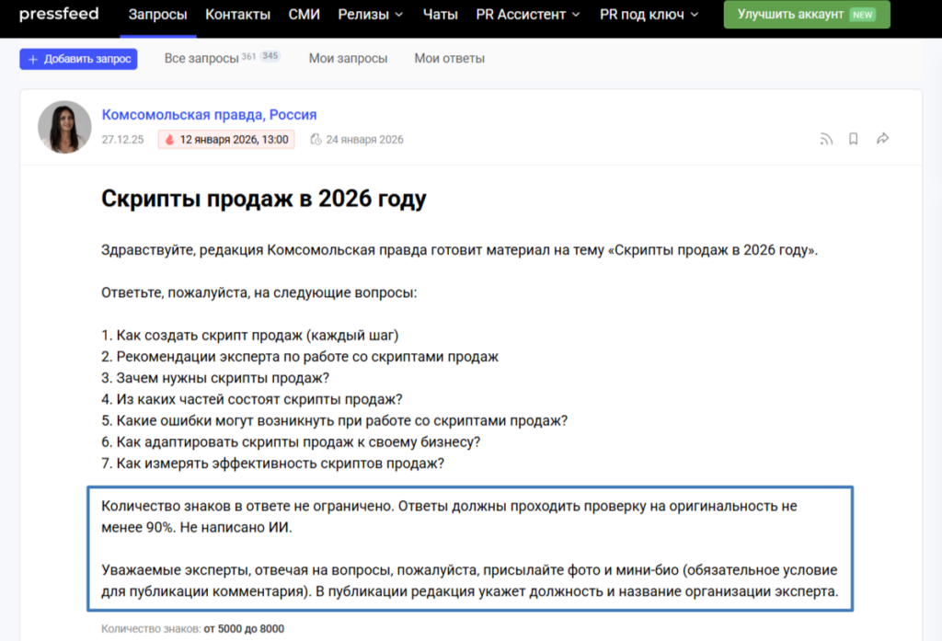Click the journalist avatar photo

click(x=64, y=126)
